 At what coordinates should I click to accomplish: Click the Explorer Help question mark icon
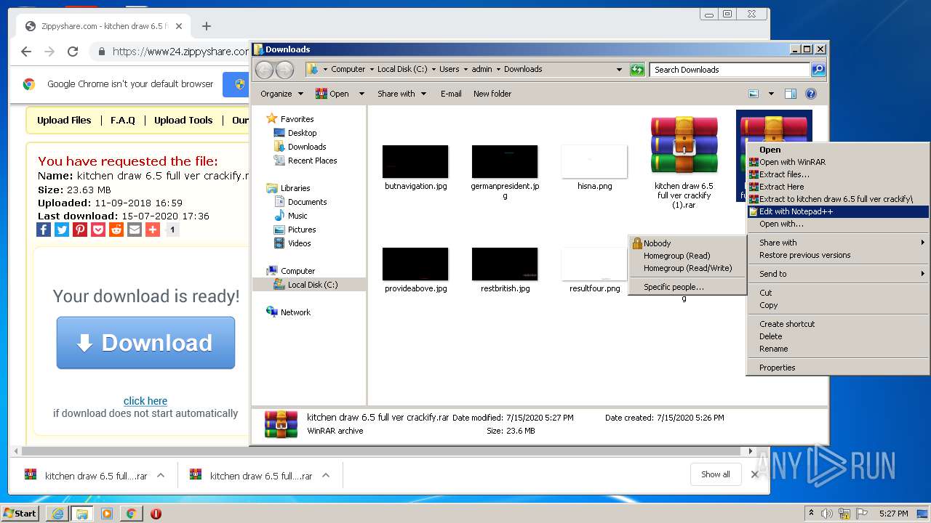[811, 94]
